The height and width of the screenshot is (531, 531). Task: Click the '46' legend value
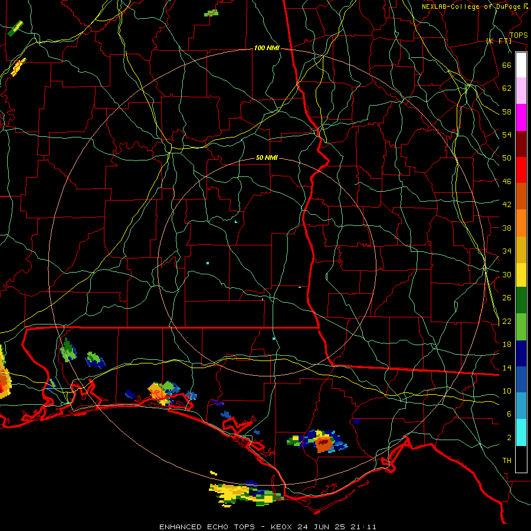507,182
